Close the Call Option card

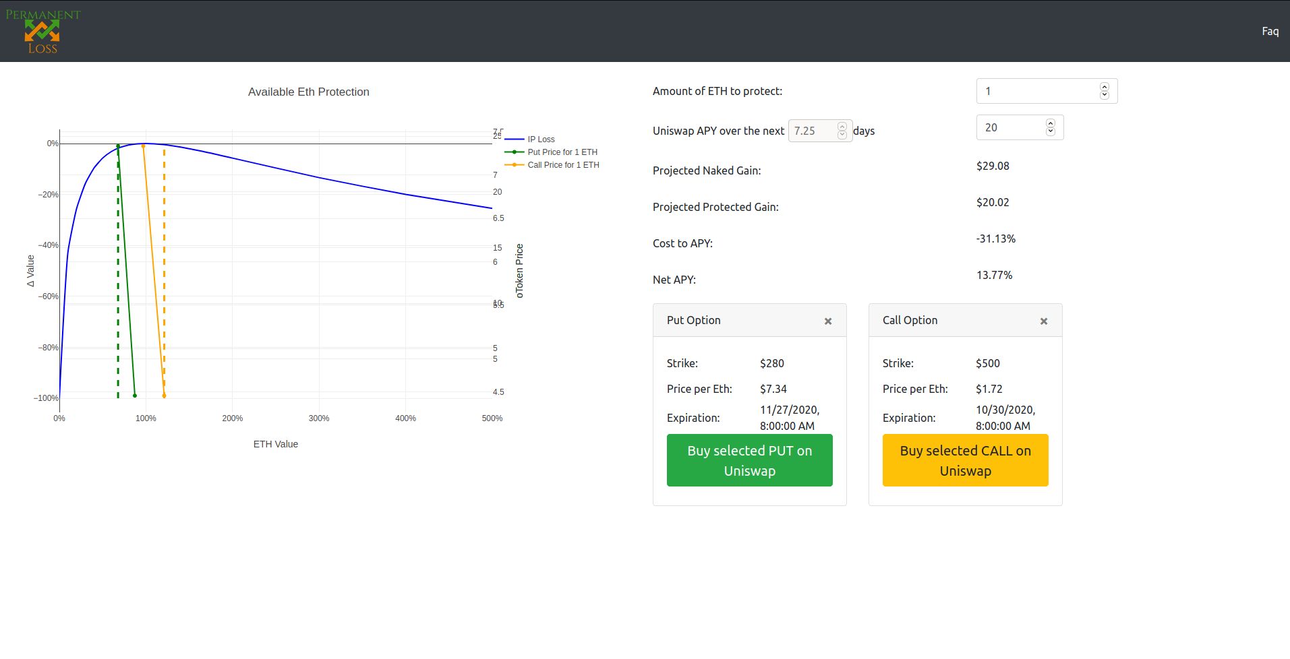(x=1044, y=321)
